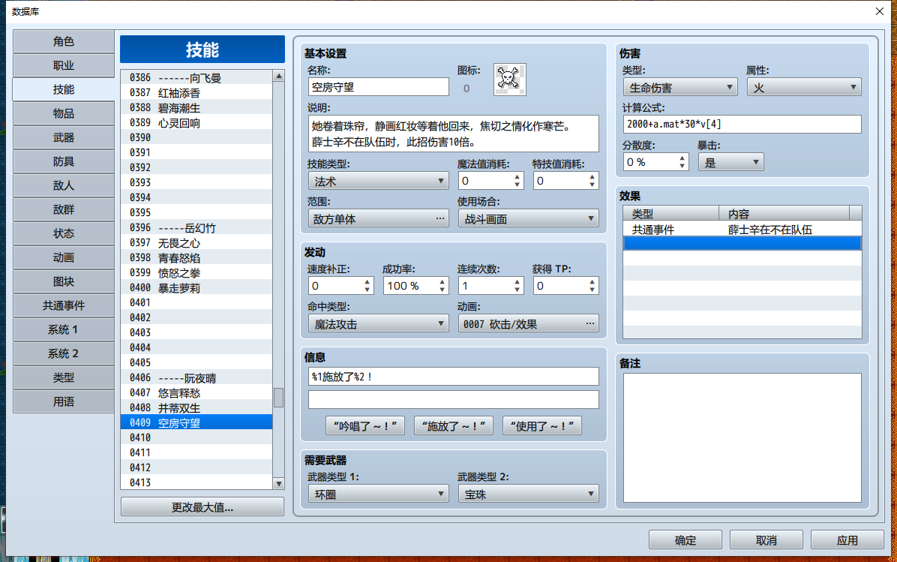The width and height of the screenshot is (897, 562).
Task: Go to the 状态 tab
Action: click(64, 233)
